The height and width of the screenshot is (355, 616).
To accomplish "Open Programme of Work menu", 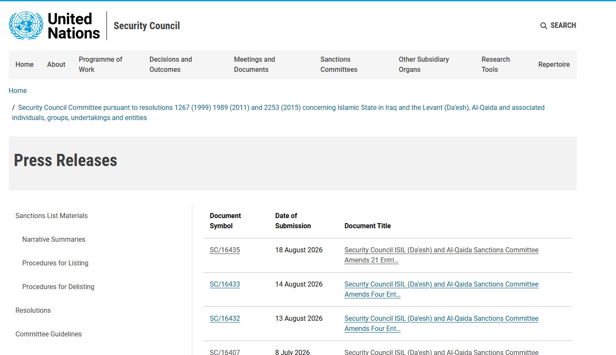I will tap(101, 65).
